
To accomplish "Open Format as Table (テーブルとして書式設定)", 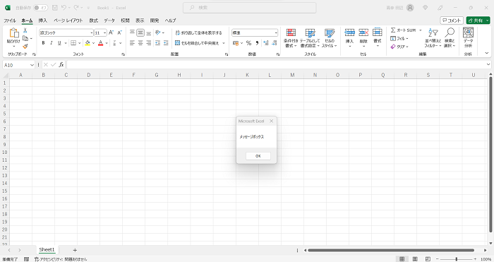I will tap(310, 38).
